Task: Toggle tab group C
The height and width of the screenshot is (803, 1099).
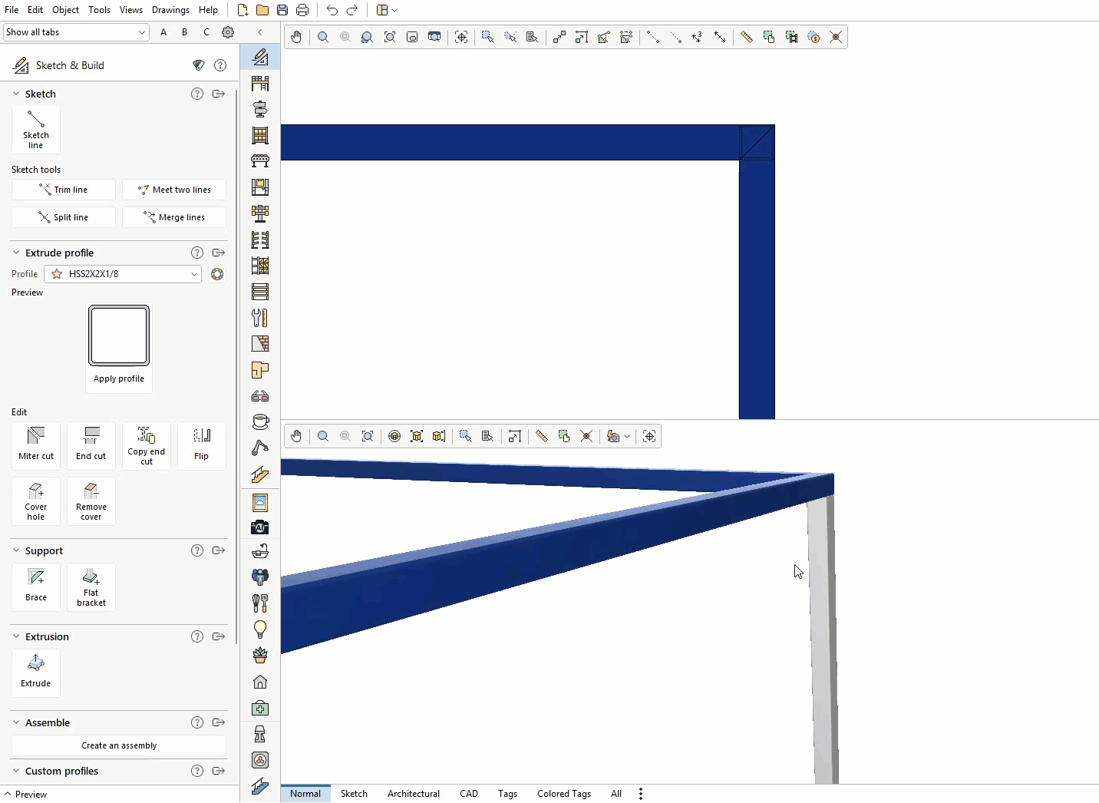Action: point(206,32)
